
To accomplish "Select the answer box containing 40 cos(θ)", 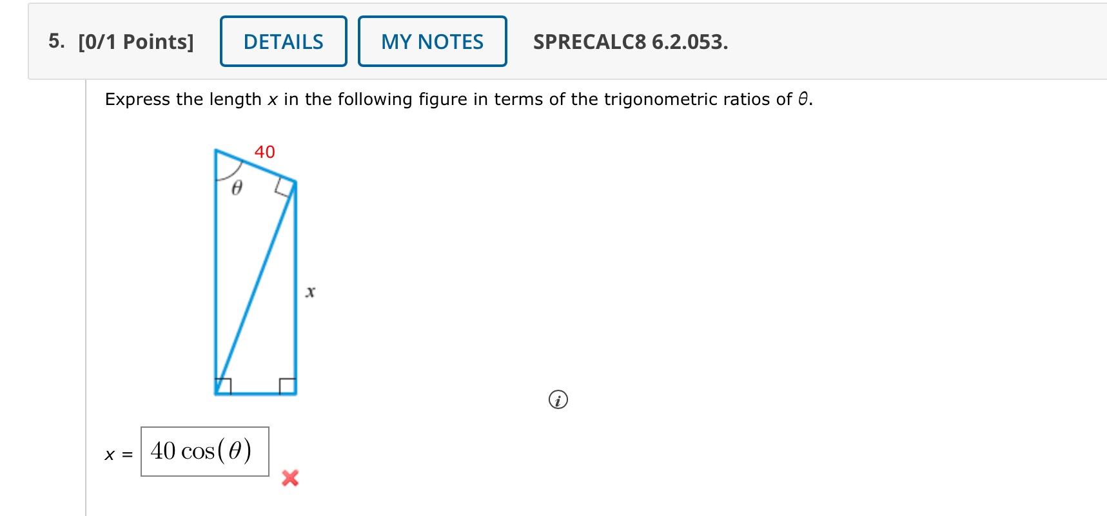I will click(204, 452).
